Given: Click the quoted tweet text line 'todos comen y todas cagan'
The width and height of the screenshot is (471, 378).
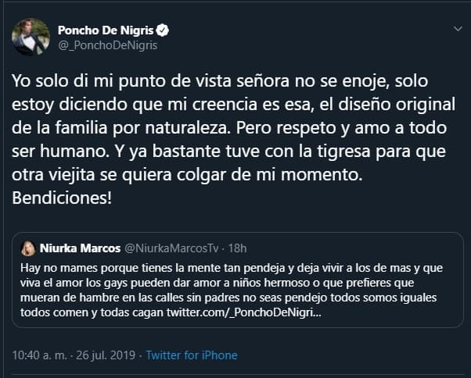Looking at the screenshot, I should click(92, 312).
